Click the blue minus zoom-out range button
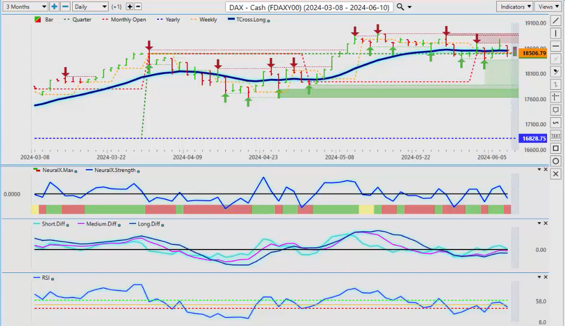565x326 pixels. pos(65,7)
